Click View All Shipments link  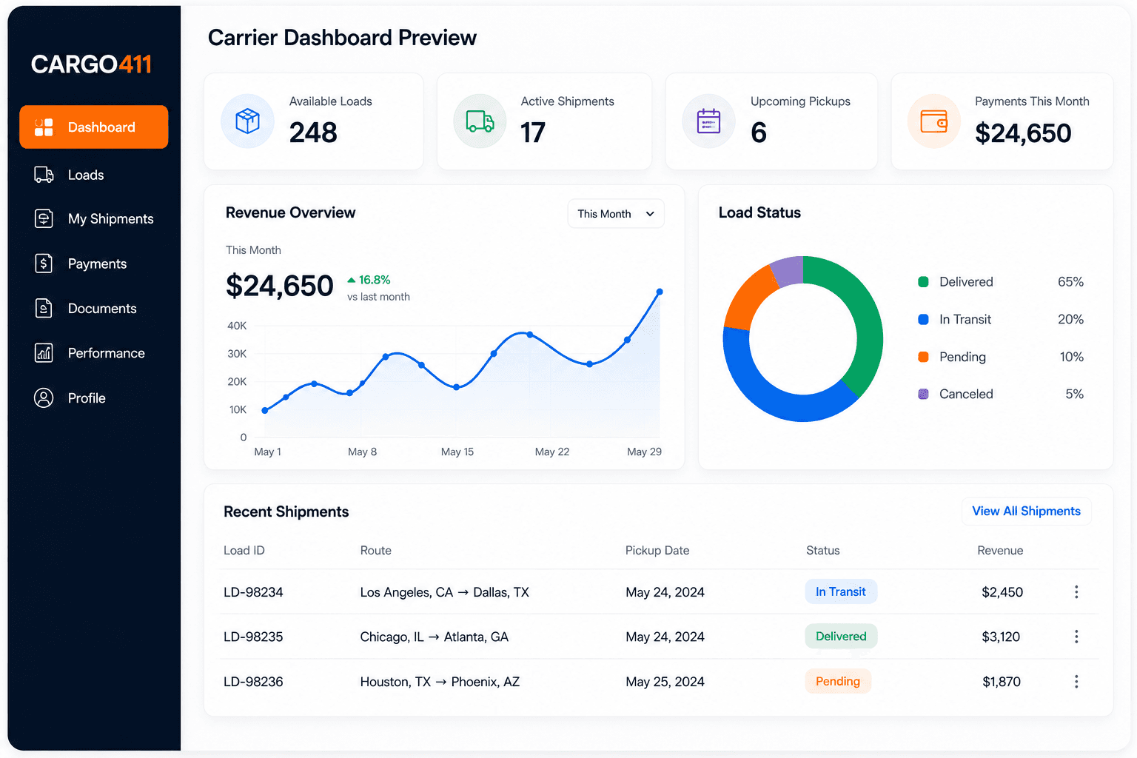pos(1026,512)
